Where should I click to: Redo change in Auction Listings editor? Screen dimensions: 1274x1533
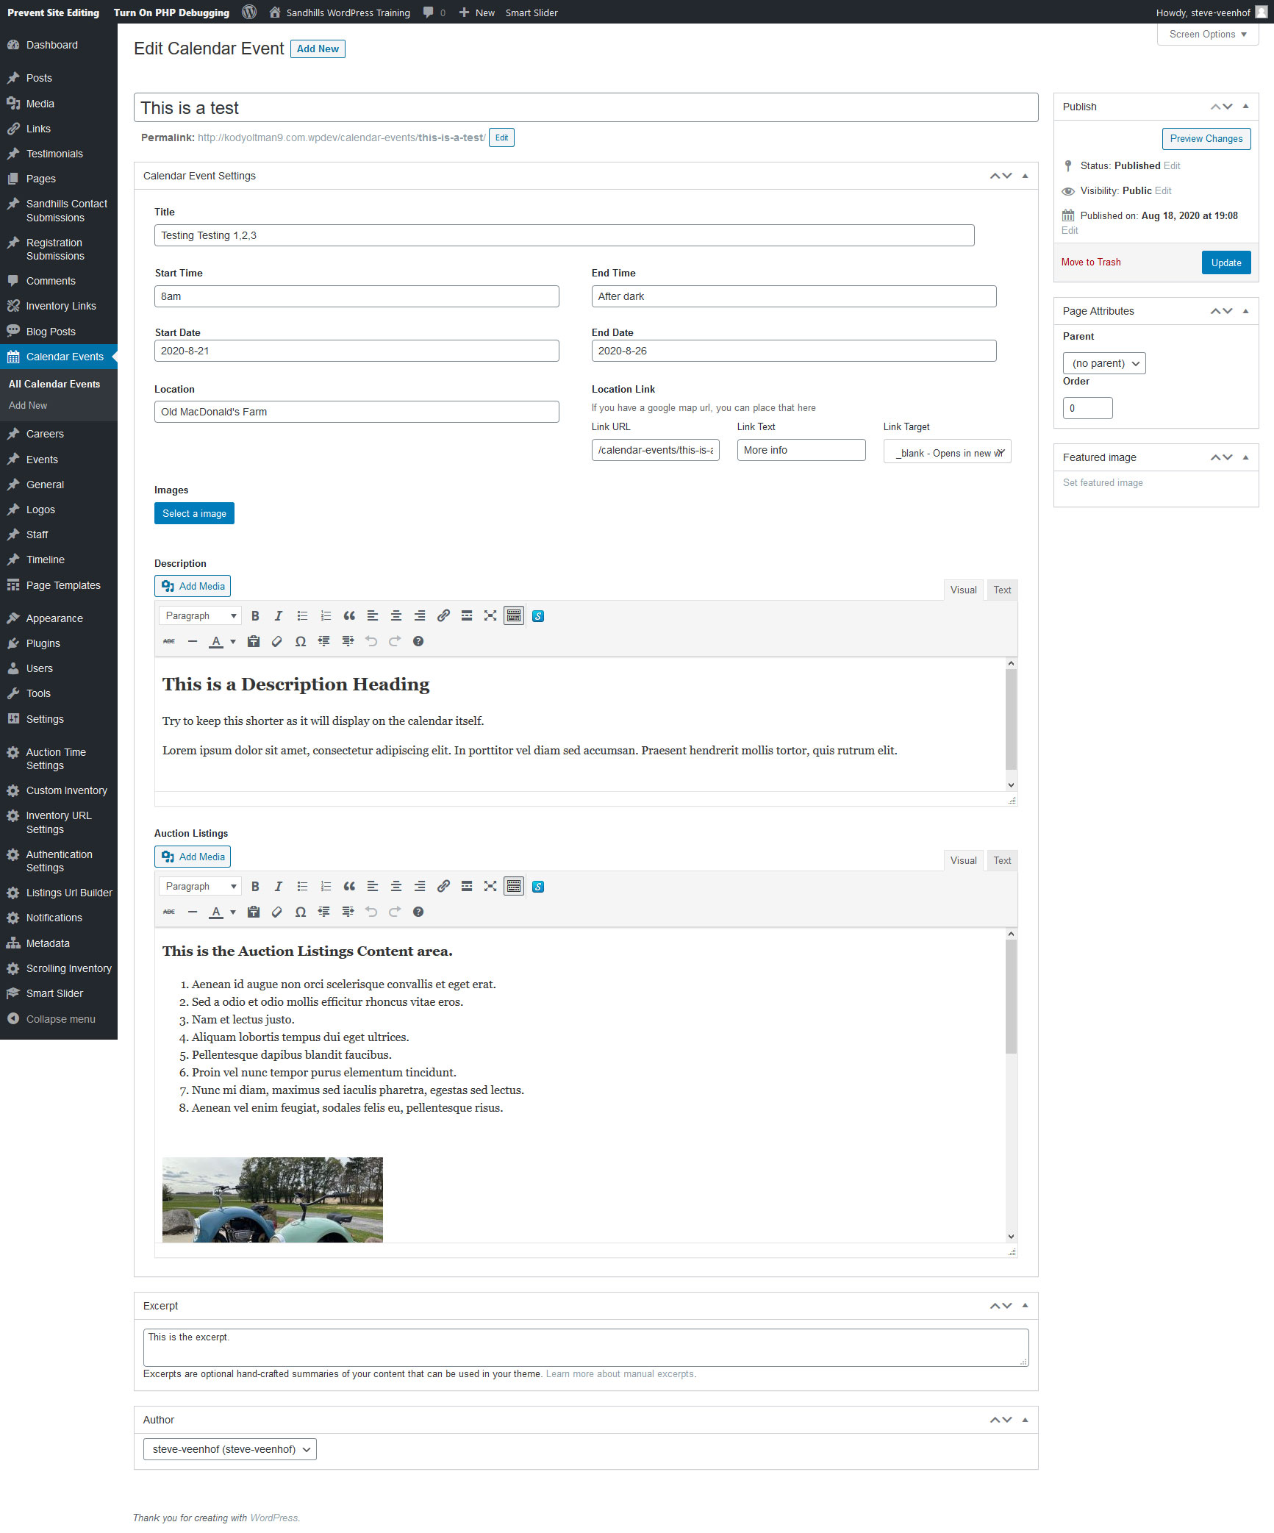point(395,912)
